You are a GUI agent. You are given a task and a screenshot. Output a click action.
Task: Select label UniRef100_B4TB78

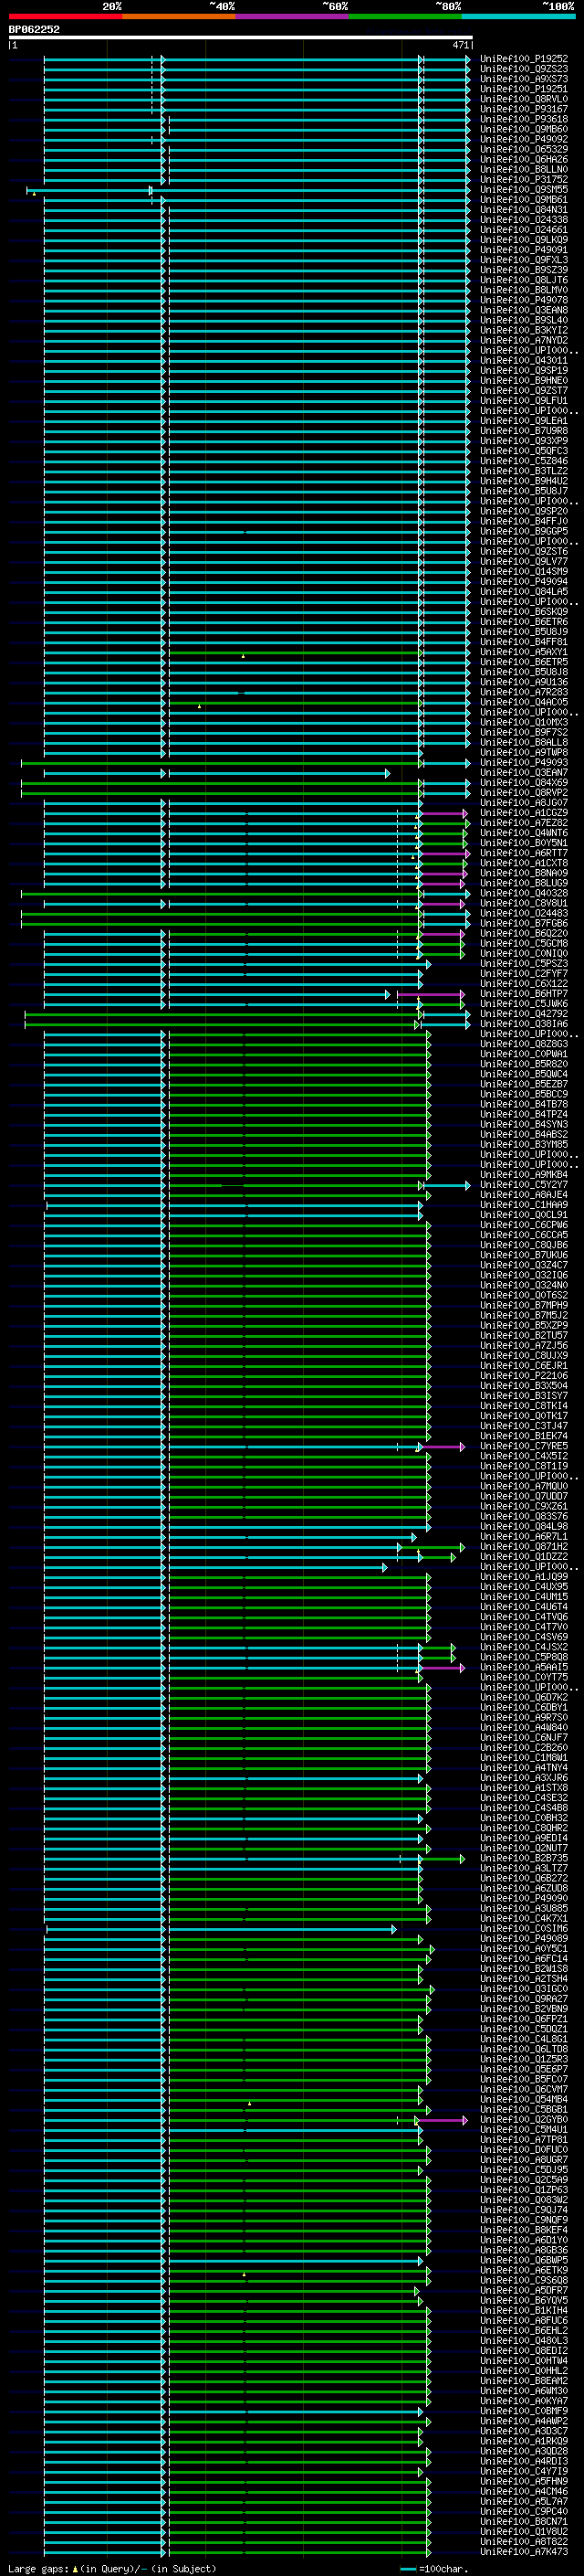(523, 1105)
